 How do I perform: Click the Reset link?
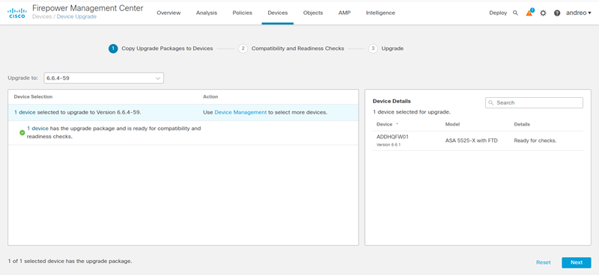(544, 262)
